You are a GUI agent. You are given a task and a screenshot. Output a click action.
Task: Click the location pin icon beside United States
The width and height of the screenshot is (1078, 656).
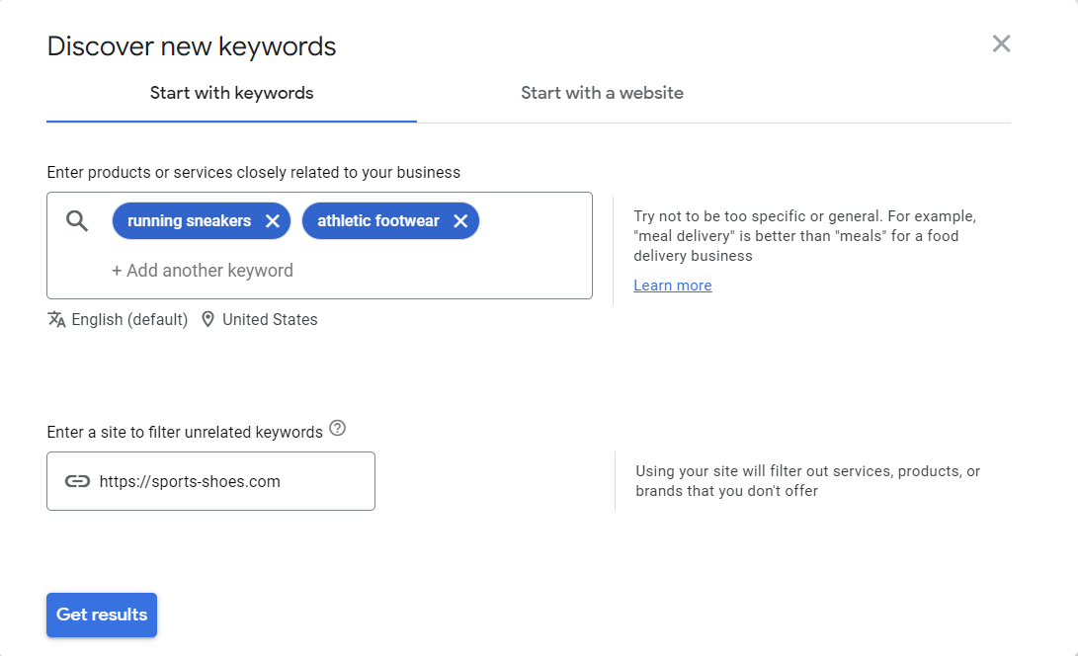[x=207, y=319]
